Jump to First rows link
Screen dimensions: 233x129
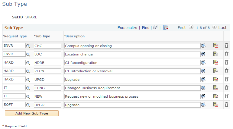(x=182, y=28)
